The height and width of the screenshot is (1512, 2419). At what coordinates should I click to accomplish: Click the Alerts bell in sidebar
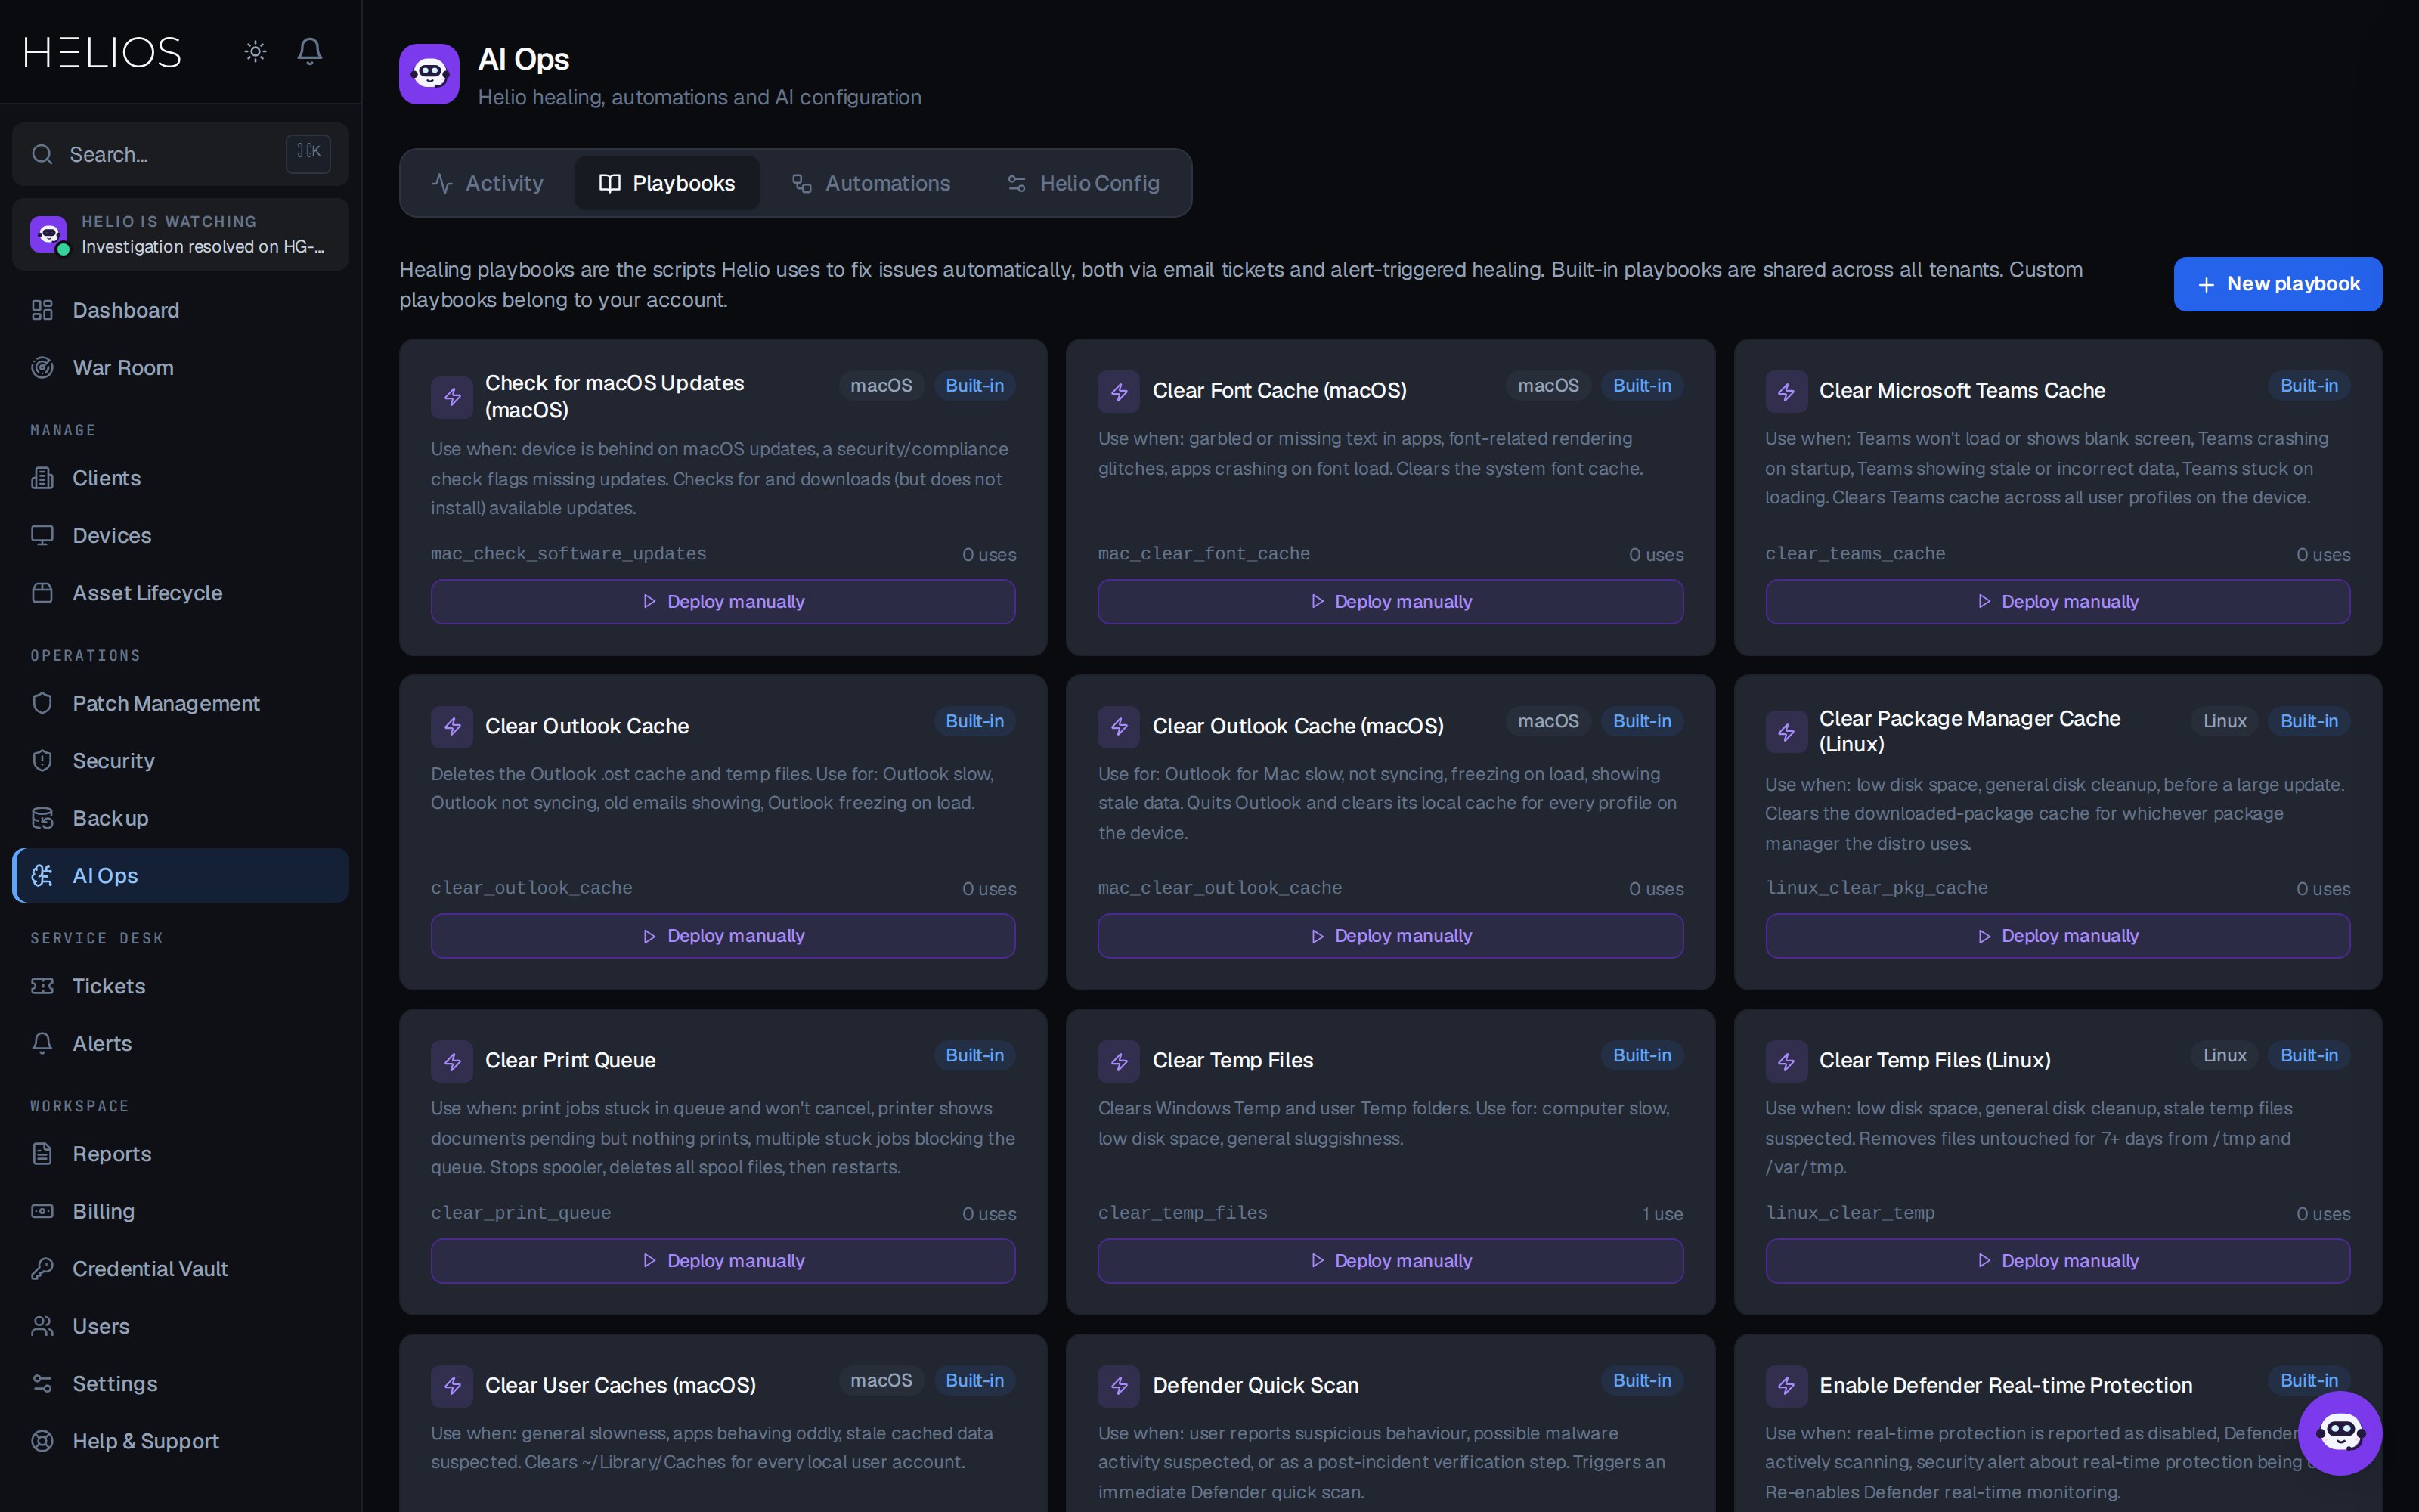[x=42, y=1043]
